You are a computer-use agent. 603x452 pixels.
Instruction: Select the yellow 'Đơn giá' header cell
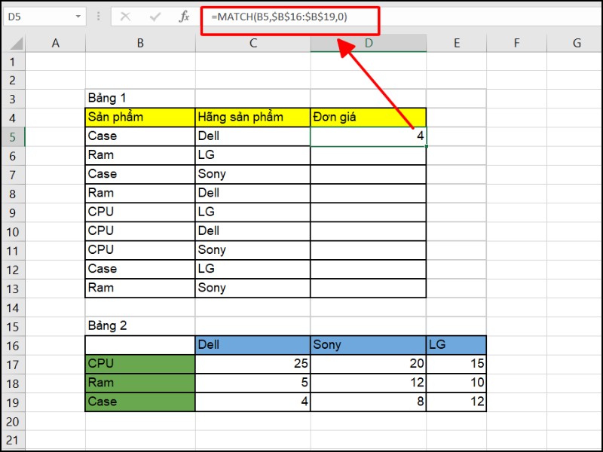(368, 118)
